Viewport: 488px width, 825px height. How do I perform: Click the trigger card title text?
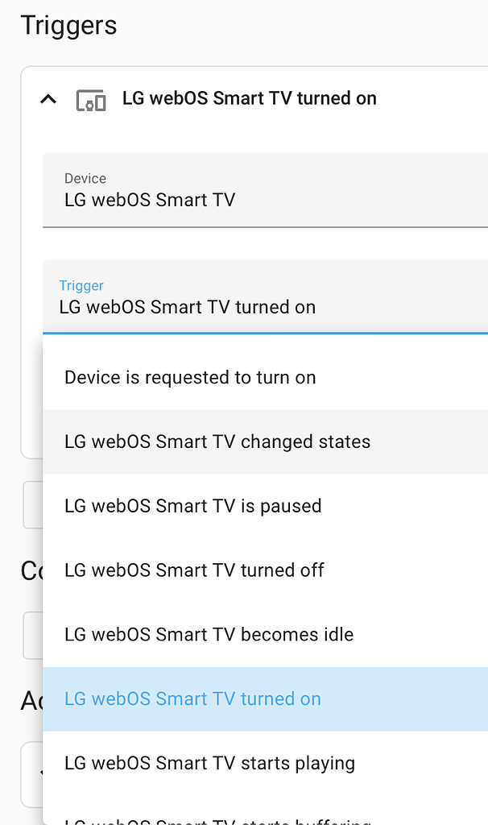click(250, 97)
